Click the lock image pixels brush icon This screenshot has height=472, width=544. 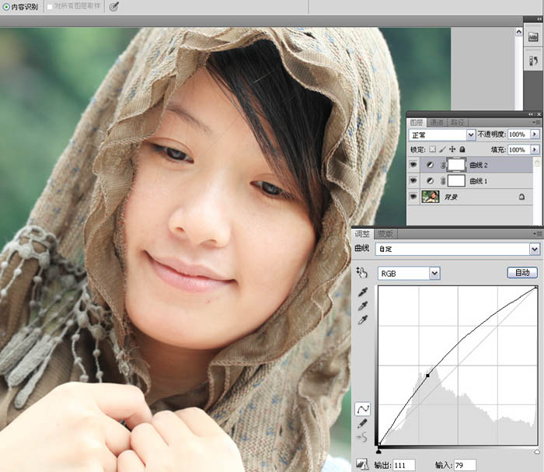click(x=442, y=149)
